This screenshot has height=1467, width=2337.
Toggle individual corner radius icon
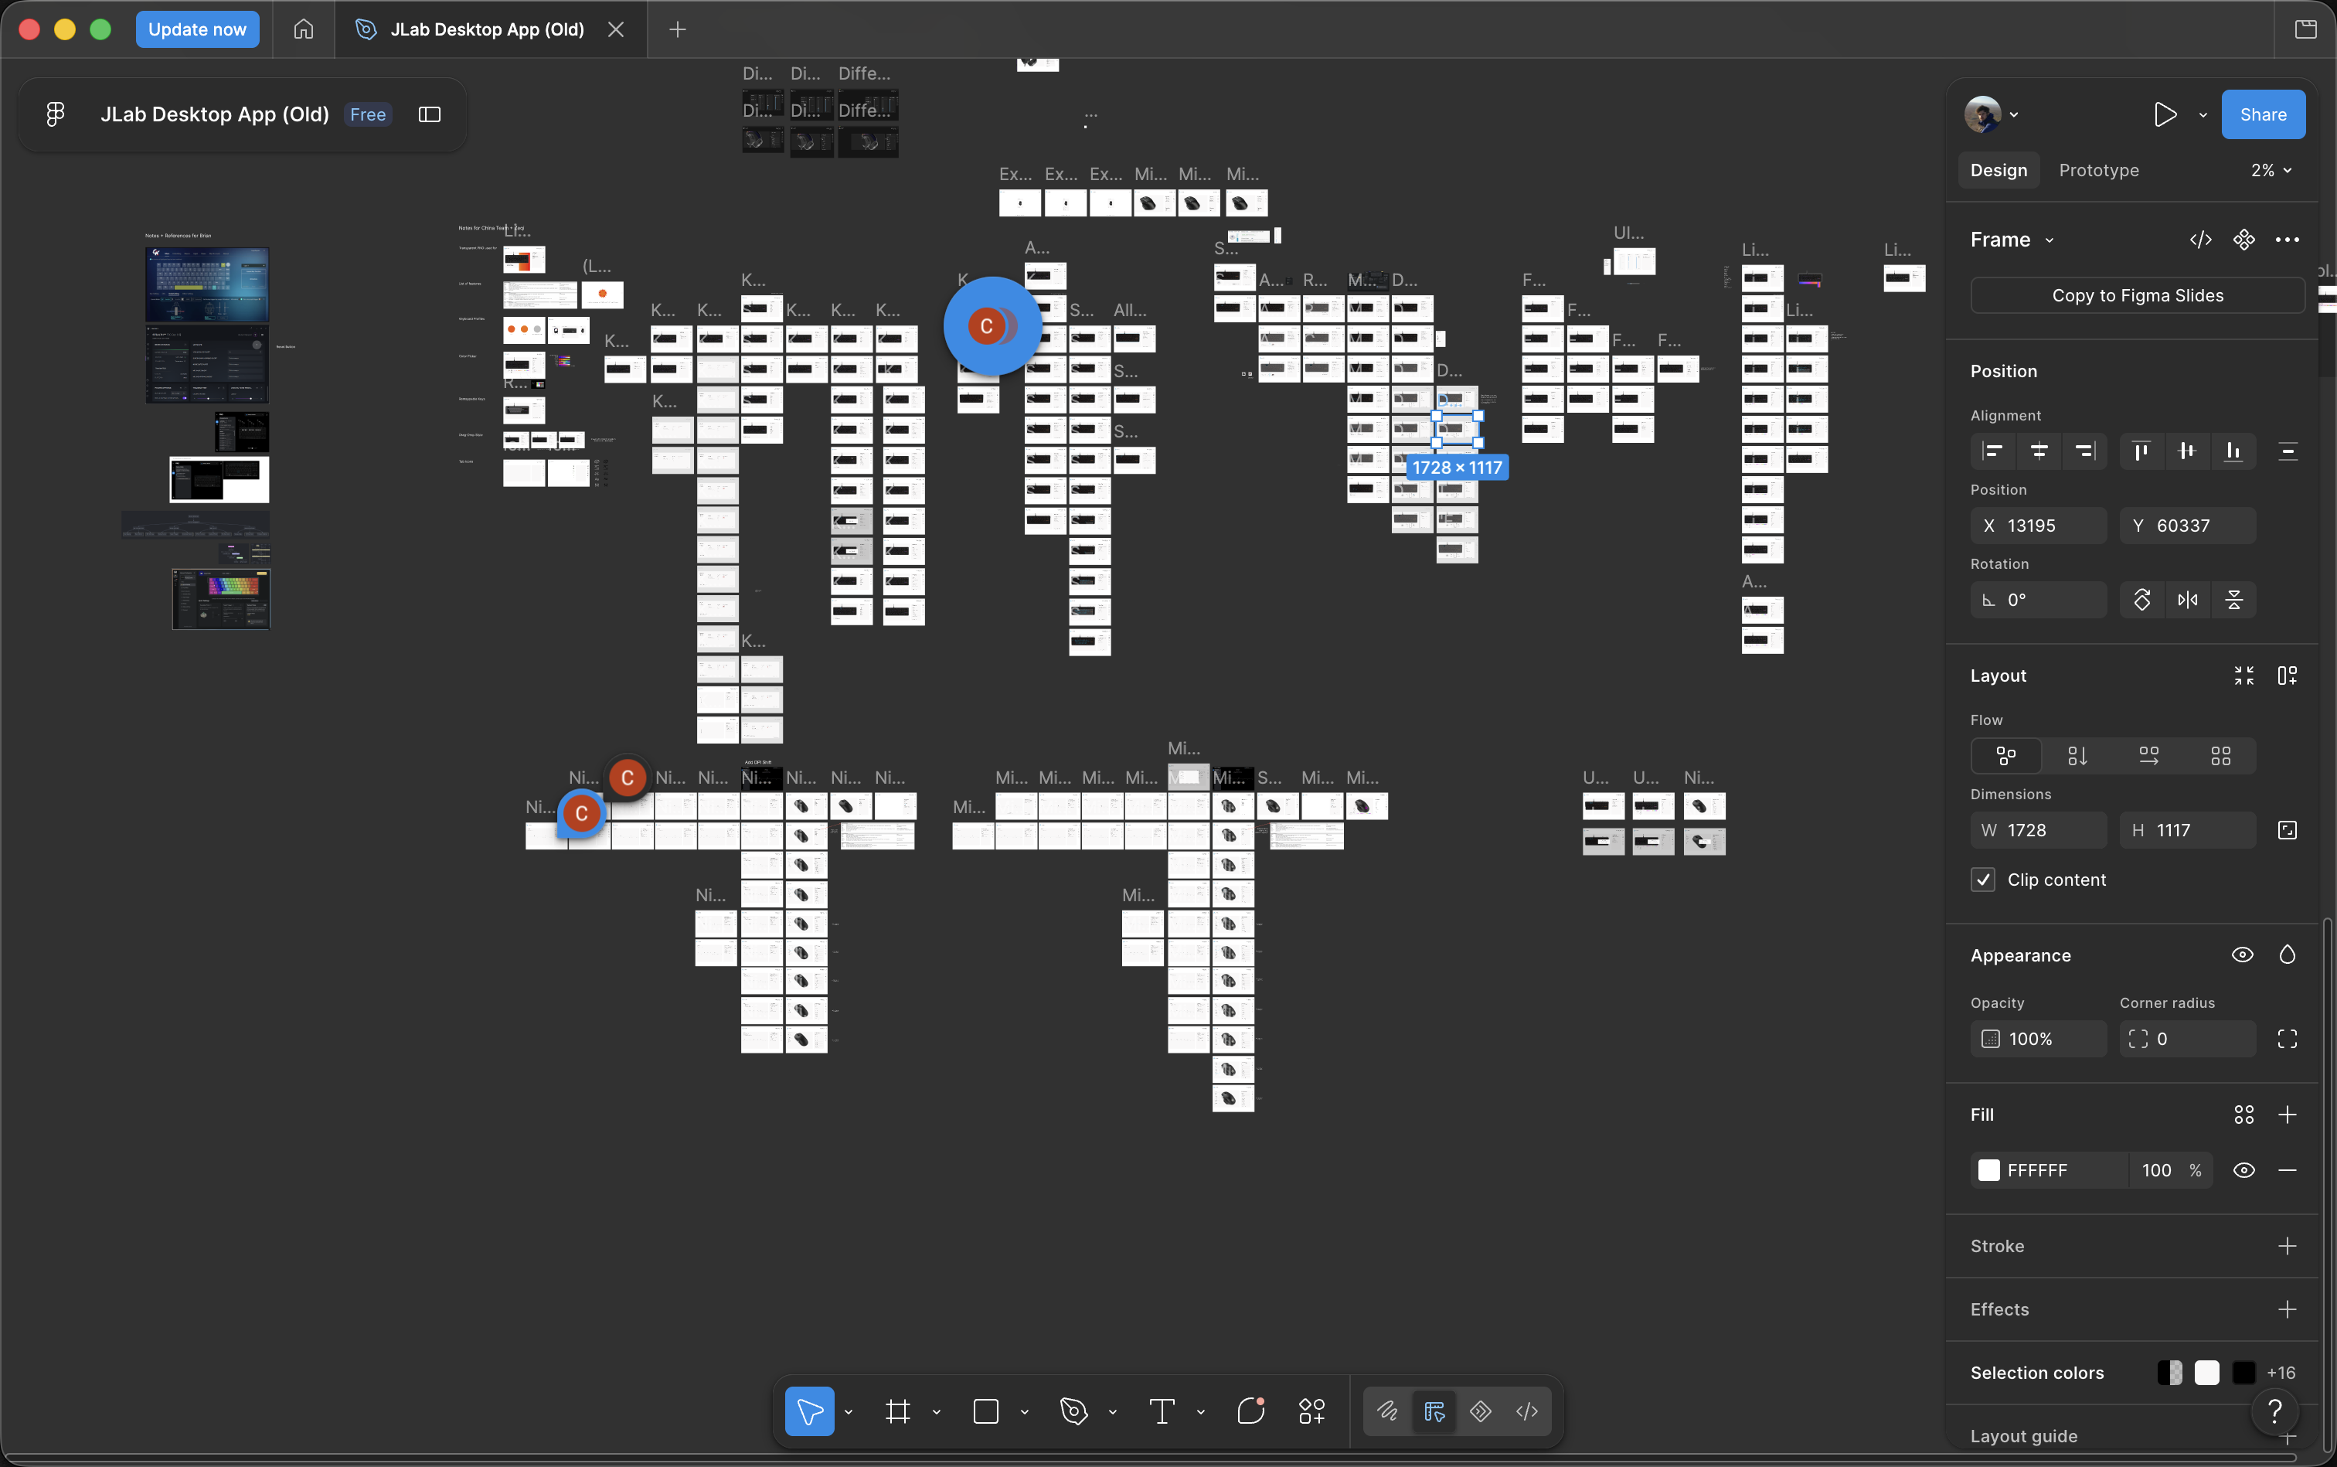[x=2287, y=1039]
